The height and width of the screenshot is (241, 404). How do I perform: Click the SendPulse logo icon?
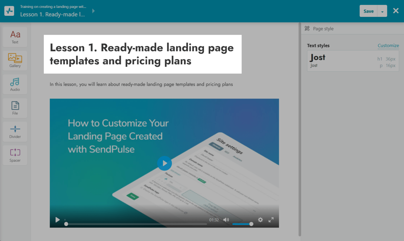tap(9, 11)
